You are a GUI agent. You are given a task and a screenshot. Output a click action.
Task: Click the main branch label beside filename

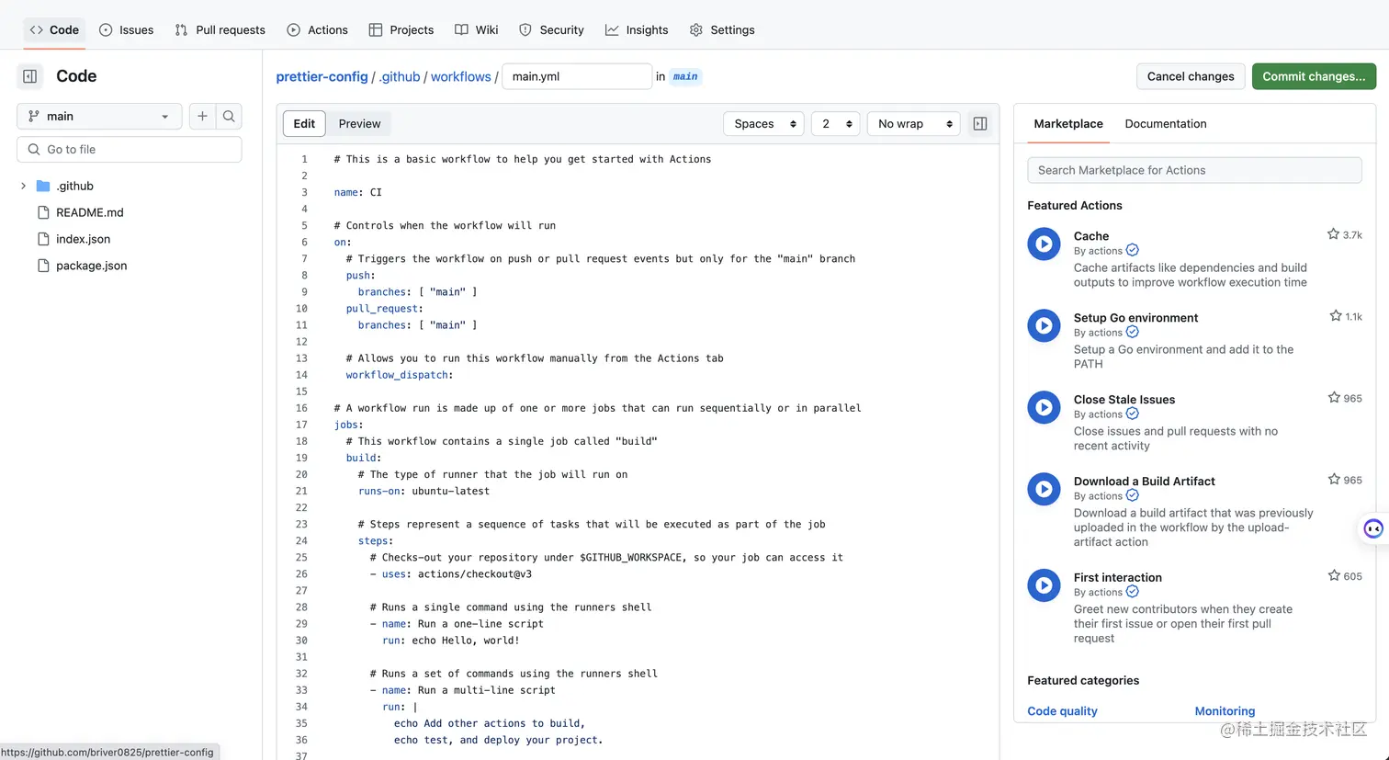685,76
